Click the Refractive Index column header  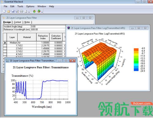(x=43, y=37)
